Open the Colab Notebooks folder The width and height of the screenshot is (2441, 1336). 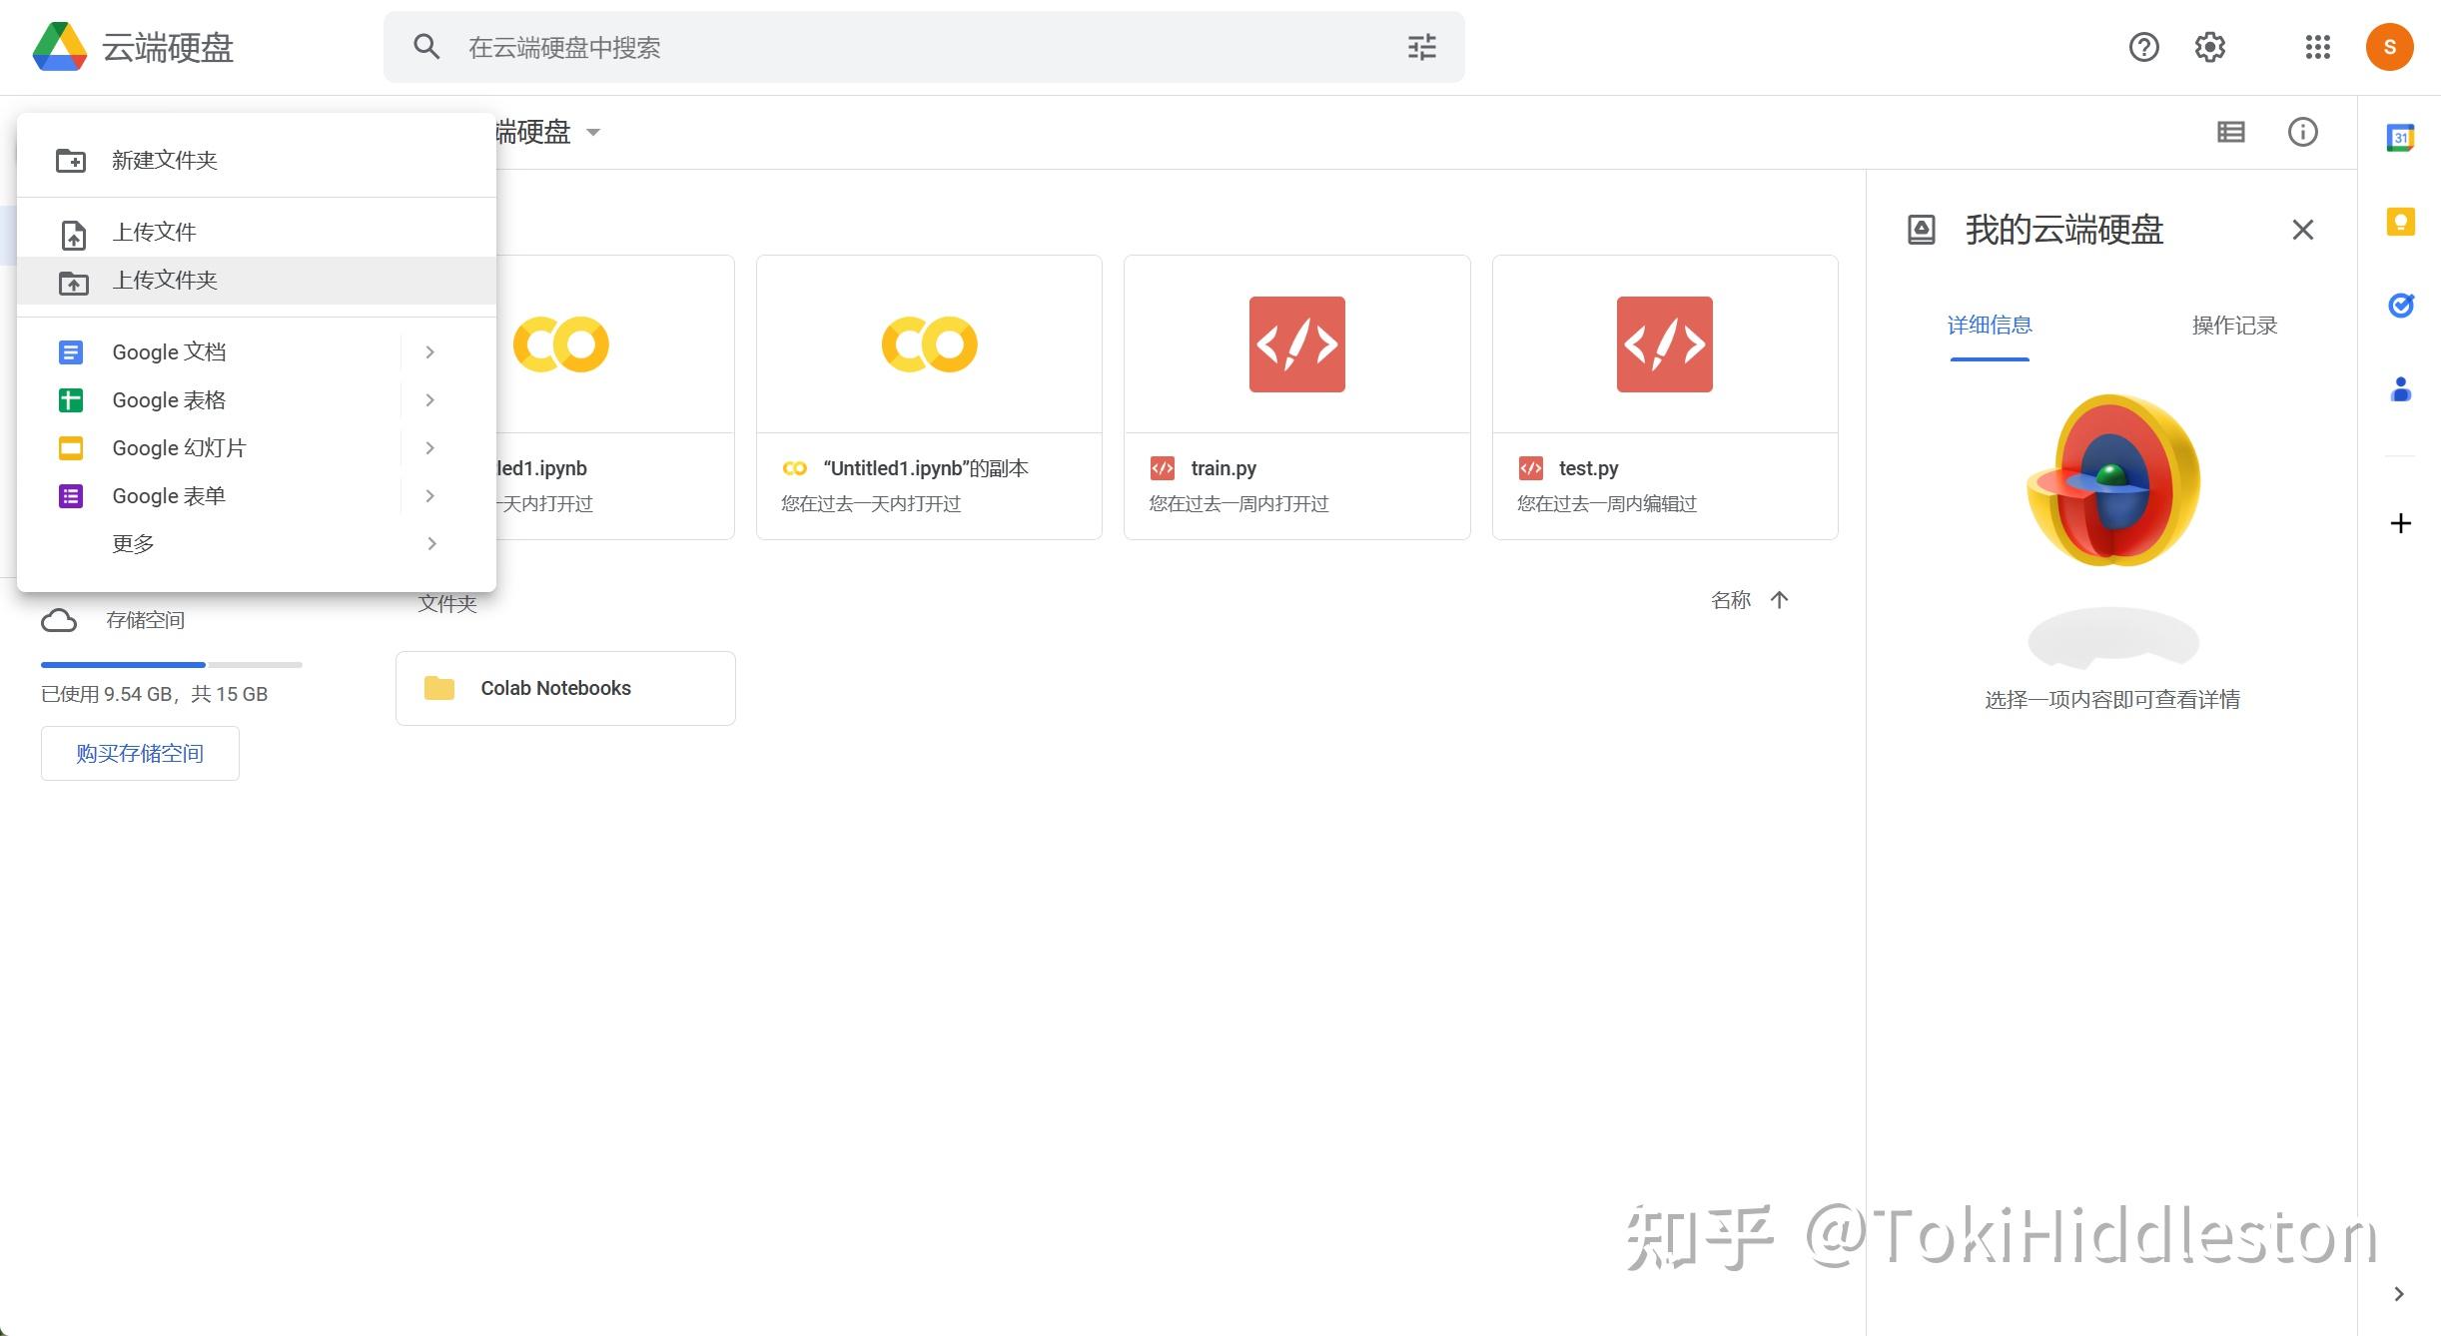[x=565, y=687]
